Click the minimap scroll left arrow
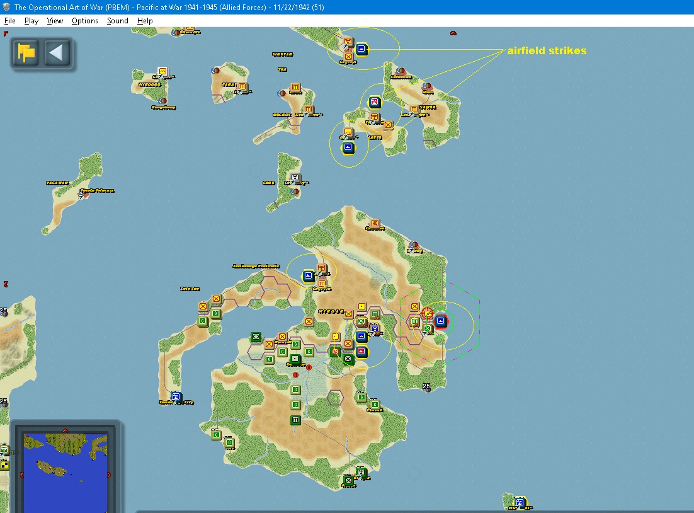Image resolution: width=694 pixels, height=513 pixels. pyautogui.click(x=21, y=475)
